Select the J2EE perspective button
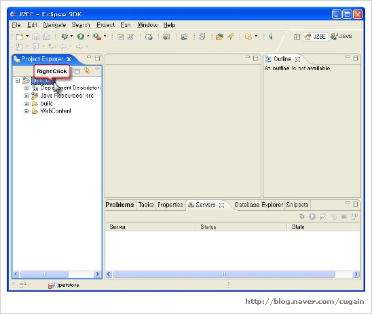 click(x=316, y=37)
